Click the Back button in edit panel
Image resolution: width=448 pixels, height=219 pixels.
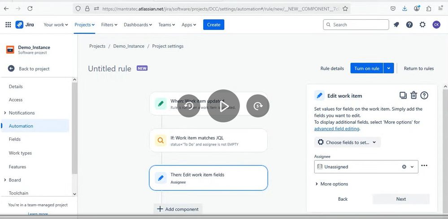[x=343, y=199]
